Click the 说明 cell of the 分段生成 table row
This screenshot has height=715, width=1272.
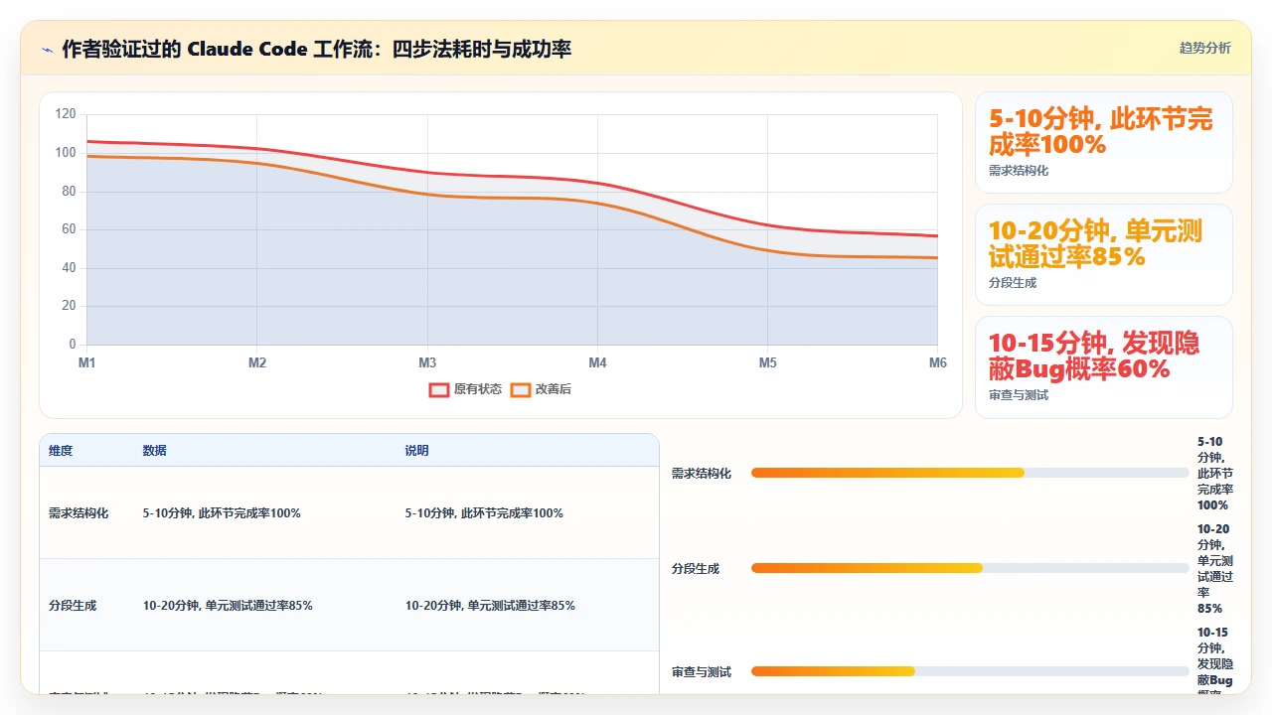point(490,606)
